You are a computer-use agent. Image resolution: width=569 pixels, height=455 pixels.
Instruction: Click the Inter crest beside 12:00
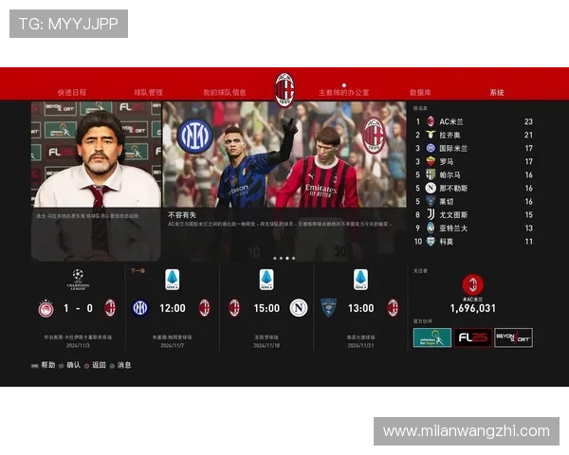(140, 308)
